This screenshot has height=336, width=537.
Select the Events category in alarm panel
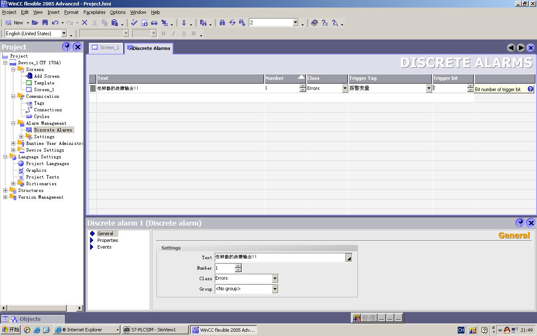[x=104, y=247]
